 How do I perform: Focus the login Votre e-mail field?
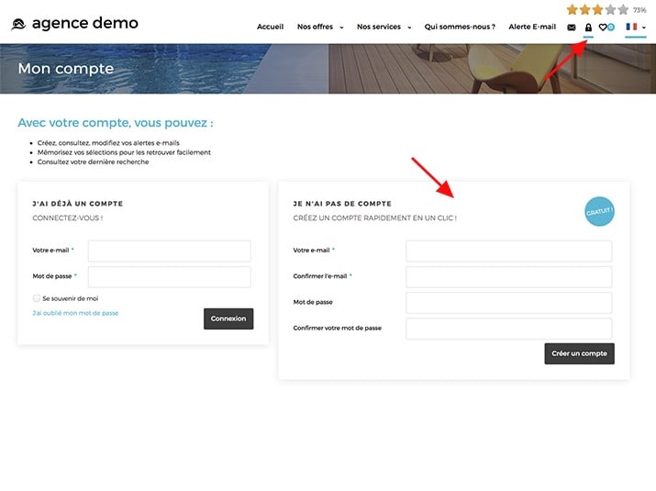169,251
